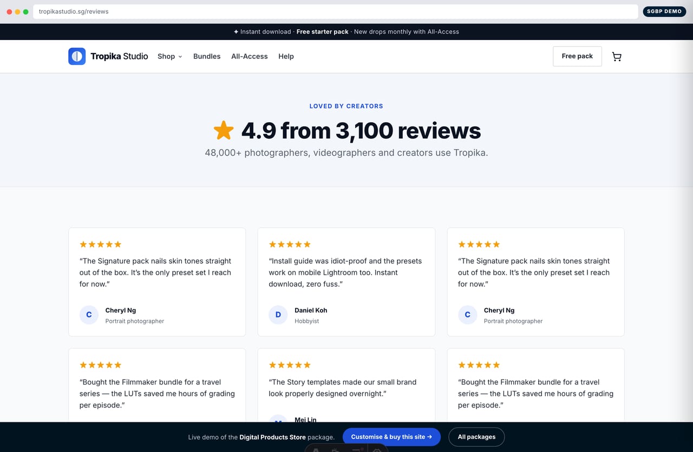Screen dimensions: 693x452
Task: Open the Help menu item
Action: (x=286, y=56)
